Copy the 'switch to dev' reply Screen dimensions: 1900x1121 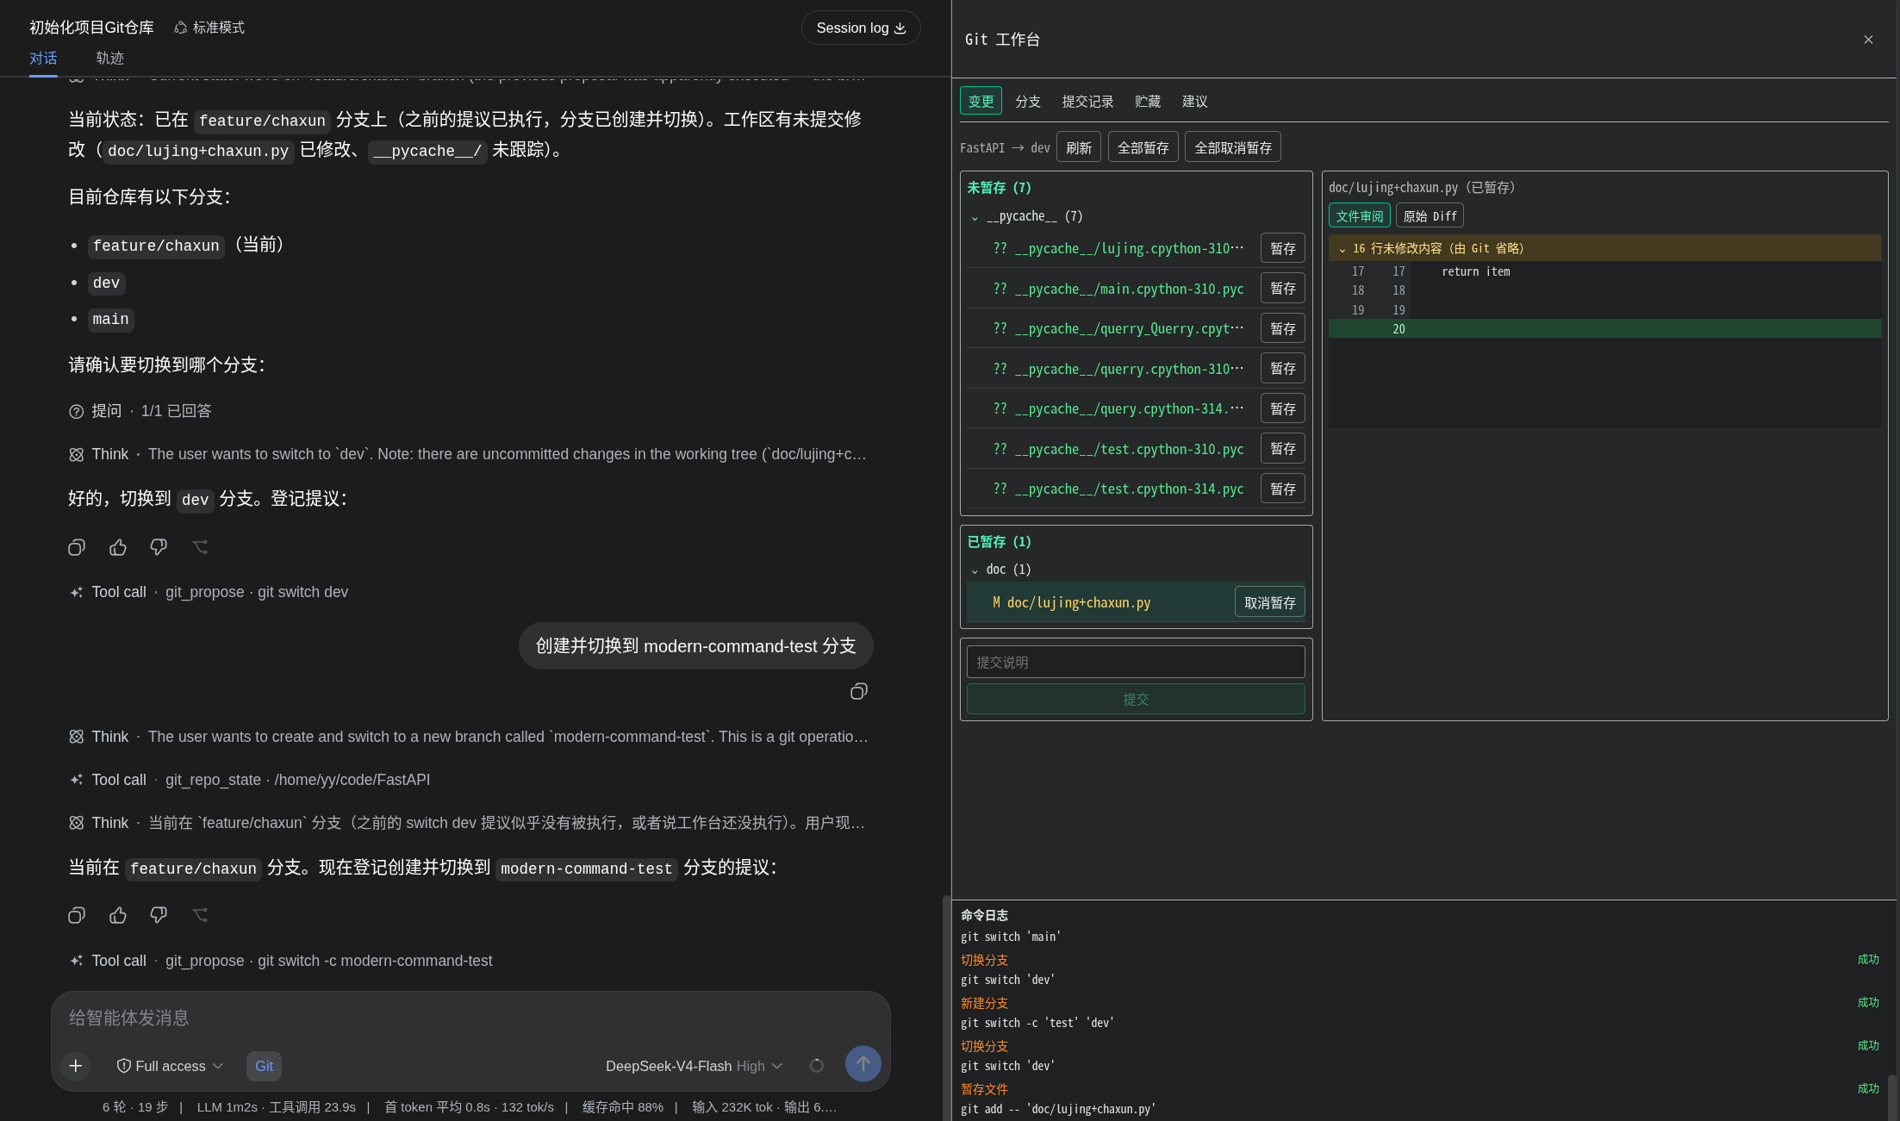[x=77, y=547]
